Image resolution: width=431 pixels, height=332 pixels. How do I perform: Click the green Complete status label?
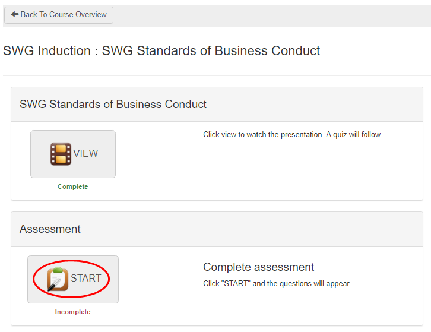[x=72, y=186]
